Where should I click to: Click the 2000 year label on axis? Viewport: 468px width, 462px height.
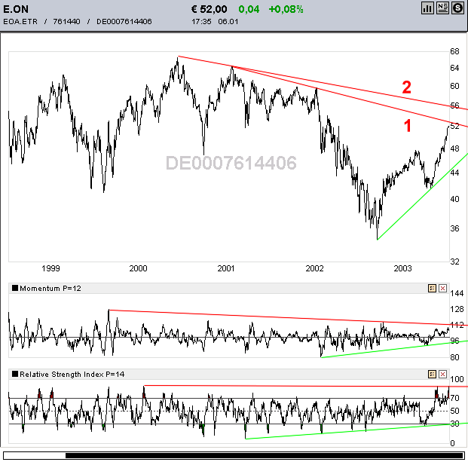pos(138,268)
